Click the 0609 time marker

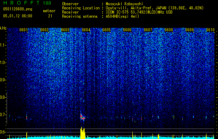(x=190, y=30)
